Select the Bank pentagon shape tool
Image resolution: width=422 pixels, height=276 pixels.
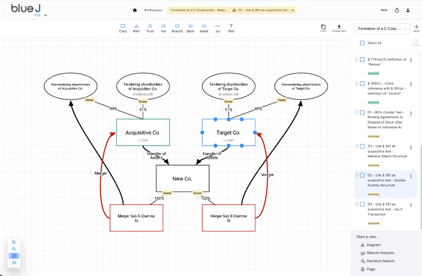[x=190, y=28]
